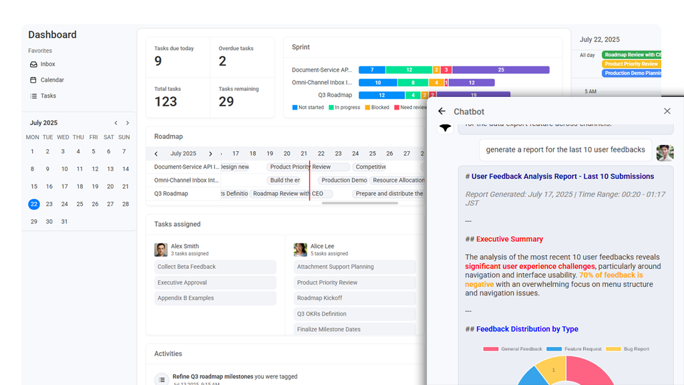
Task: Click the chatbot avatar icon
Action: click(x=445, y=128)
